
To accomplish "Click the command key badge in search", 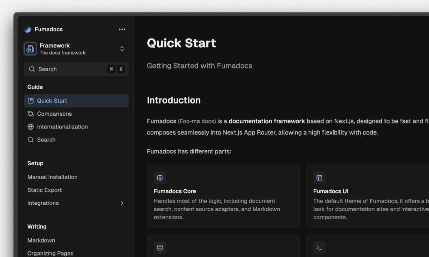I will coord(111,69).
